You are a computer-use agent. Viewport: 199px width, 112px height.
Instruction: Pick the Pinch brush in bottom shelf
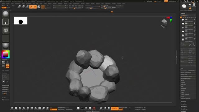[x=32, y=108]
